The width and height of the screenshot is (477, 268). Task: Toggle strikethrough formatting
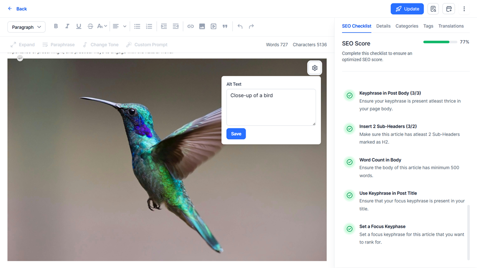(91, 26)
